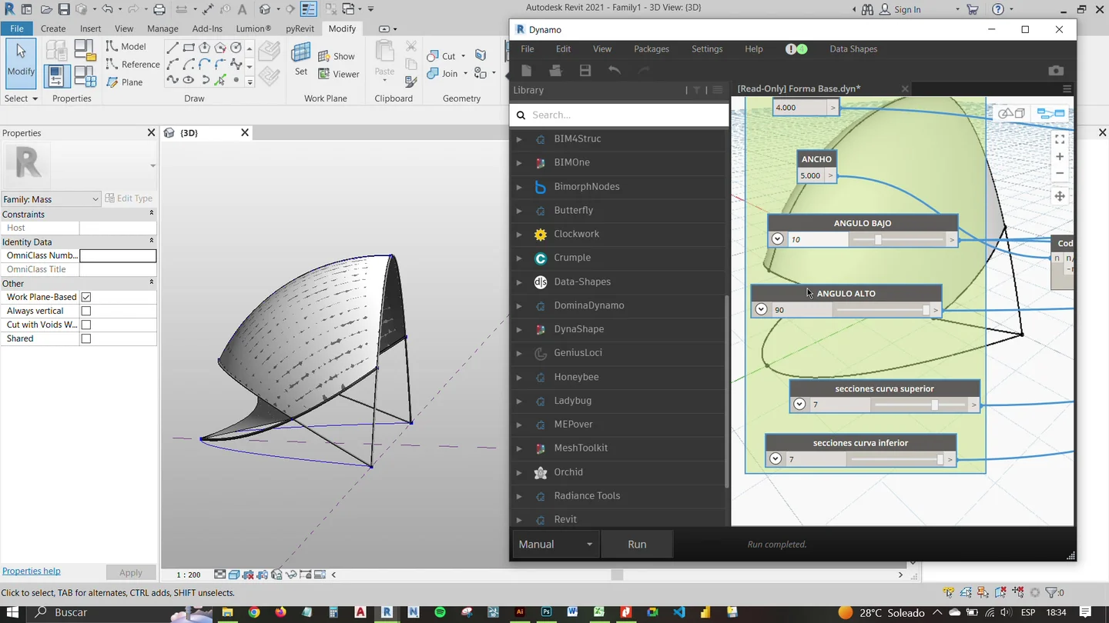Expand ANGULO BAJO slider settings chevron
This screenshot has width=1109, height=623.
[778, 239]
